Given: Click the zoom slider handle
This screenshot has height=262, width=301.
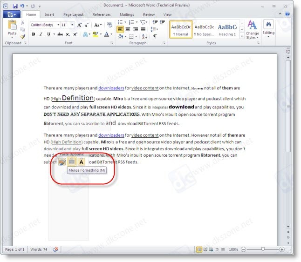Looking at the screenshot, I should click(x=263, y=249).
